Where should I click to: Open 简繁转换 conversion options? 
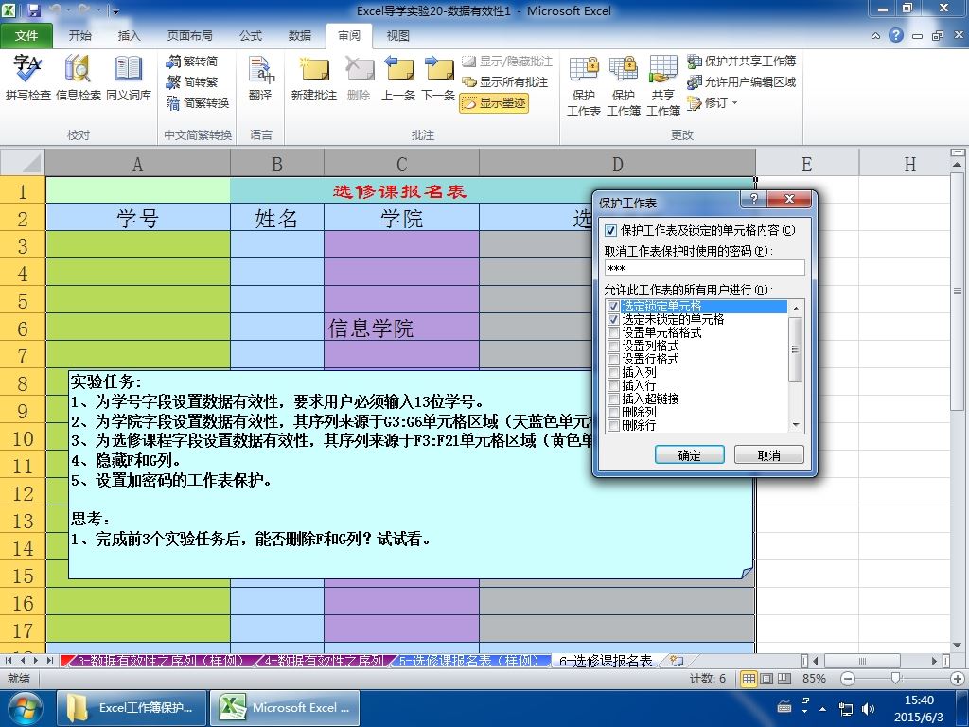click(198, 102)
